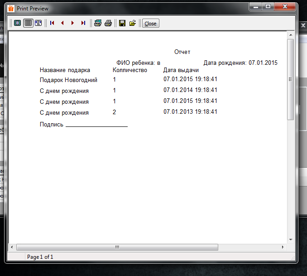Click the vertical scrollbar up arrow

(x=291, y=35)
